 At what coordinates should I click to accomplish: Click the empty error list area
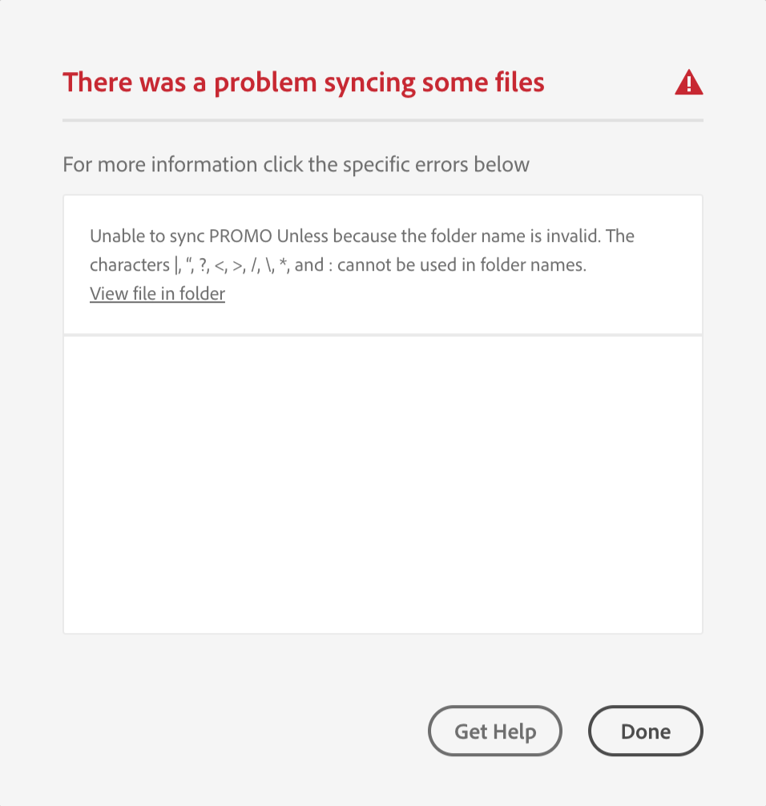point(383,481)
